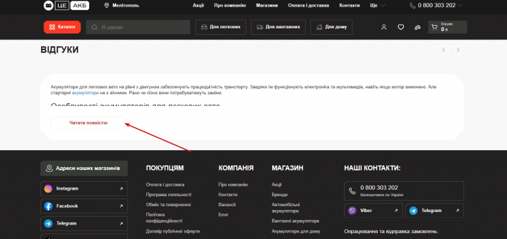Viewport: 507px width, 239px height.
Task: Open the favorites heart icon
Action: [401, 28]
